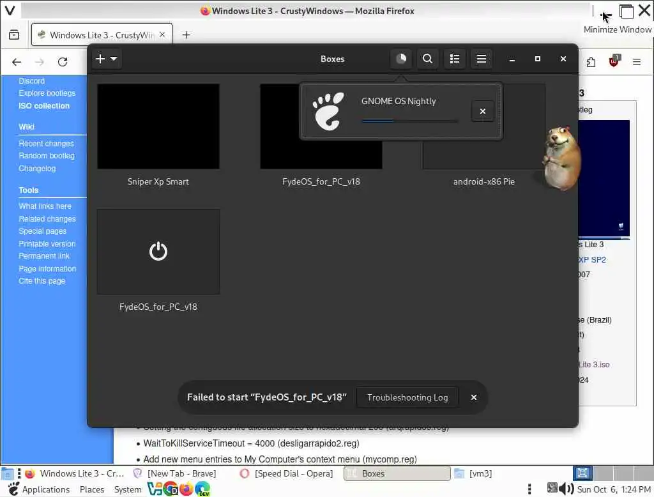Click the volume speaker icon in tray
654x497 pixels.
566,488
